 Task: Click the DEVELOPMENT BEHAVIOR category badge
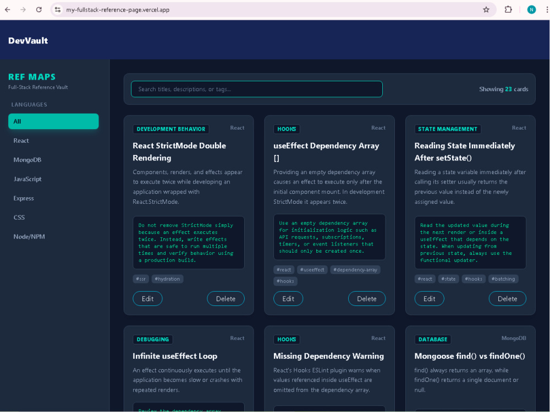click(171, 129)
